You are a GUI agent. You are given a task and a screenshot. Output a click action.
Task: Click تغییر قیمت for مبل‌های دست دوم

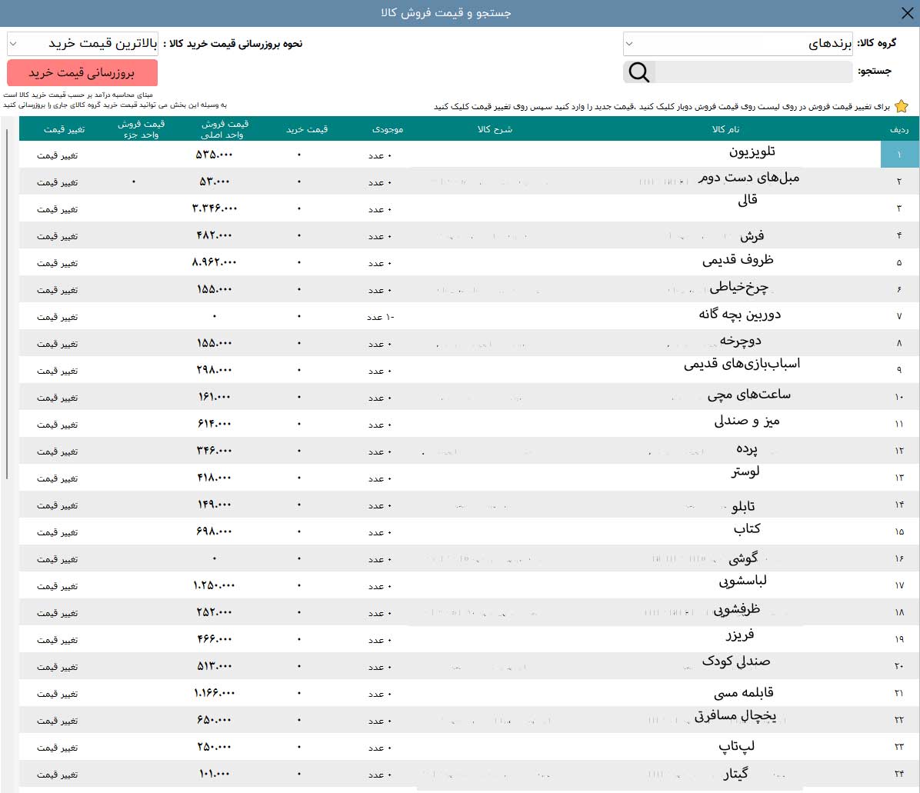(57, 182)
